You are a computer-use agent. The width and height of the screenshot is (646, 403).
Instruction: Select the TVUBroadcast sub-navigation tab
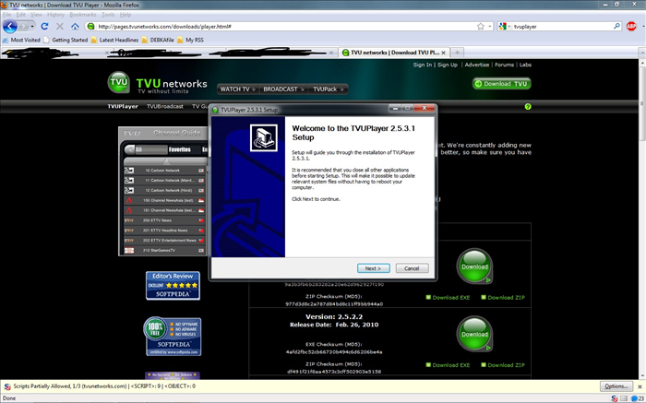coord(165,106)
